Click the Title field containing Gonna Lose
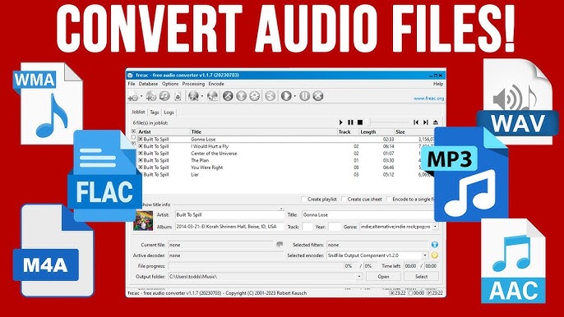This screenshot has height=317, width=564. 368,215
